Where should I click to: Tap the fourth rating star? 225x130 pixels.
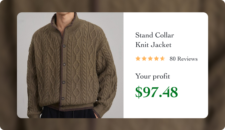pos(156,59)
